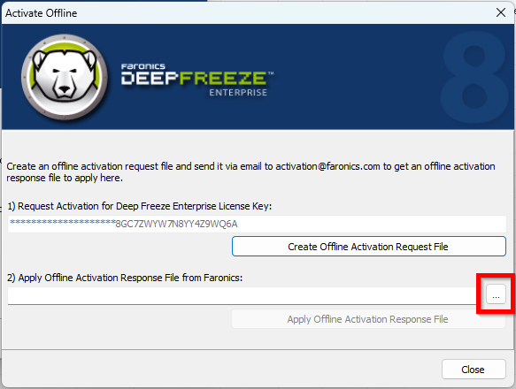Click the Request Activation step 1 label

[x=140, y=206]
